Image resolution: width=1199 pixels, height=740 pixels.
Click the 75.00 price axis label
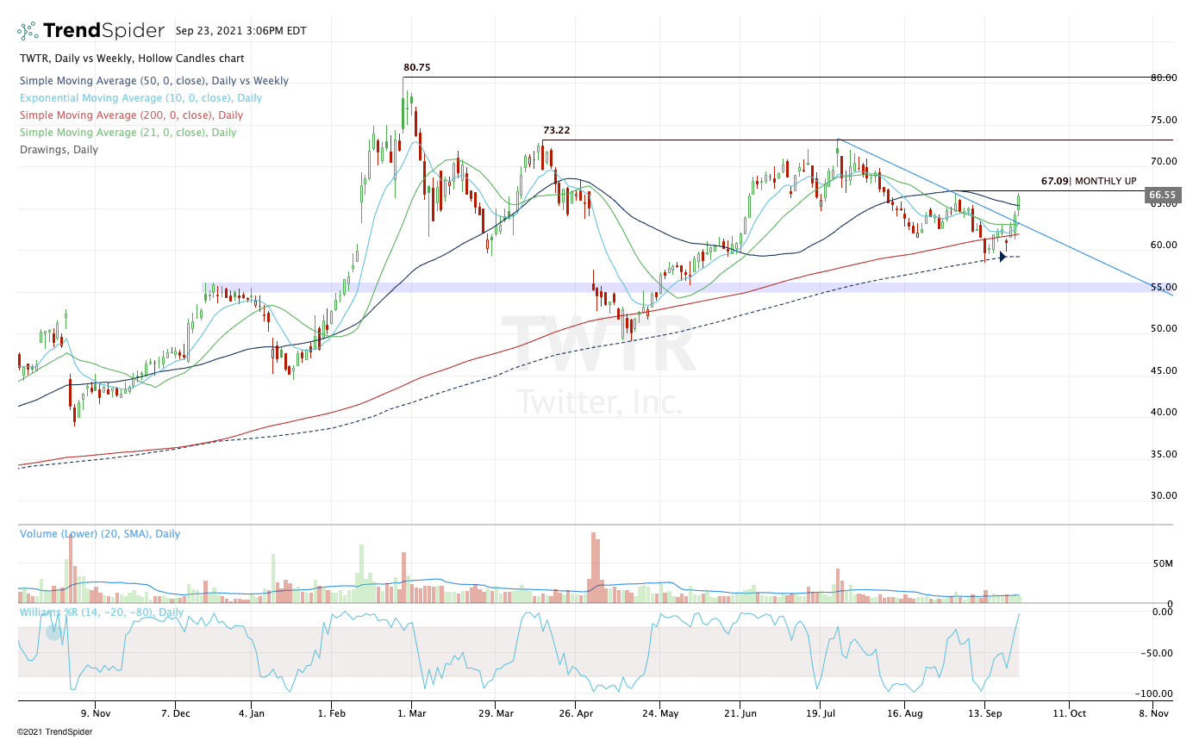(x=1163, y=120)
